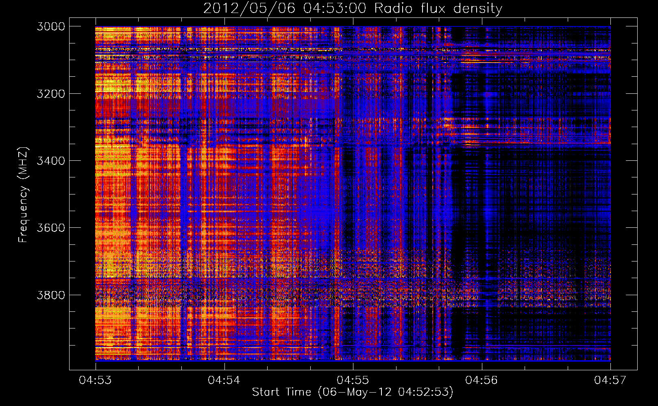This screenshot has width=658, height=406.
Task: Click the 04:54 time axis label
Action: point(224,380)
